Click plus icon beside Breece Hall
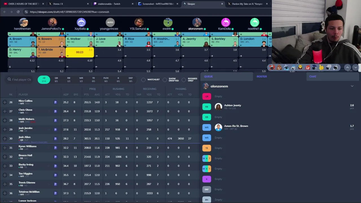Viewport: 361px width, 203px height. pyautogui.click(x=5, y=157)
